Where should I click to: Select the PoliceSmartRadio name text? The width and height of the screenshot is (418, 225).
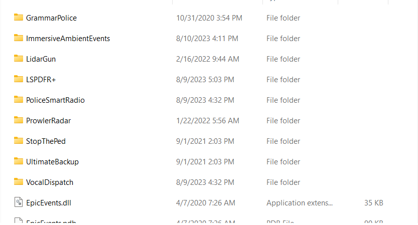tap(55, 100)
